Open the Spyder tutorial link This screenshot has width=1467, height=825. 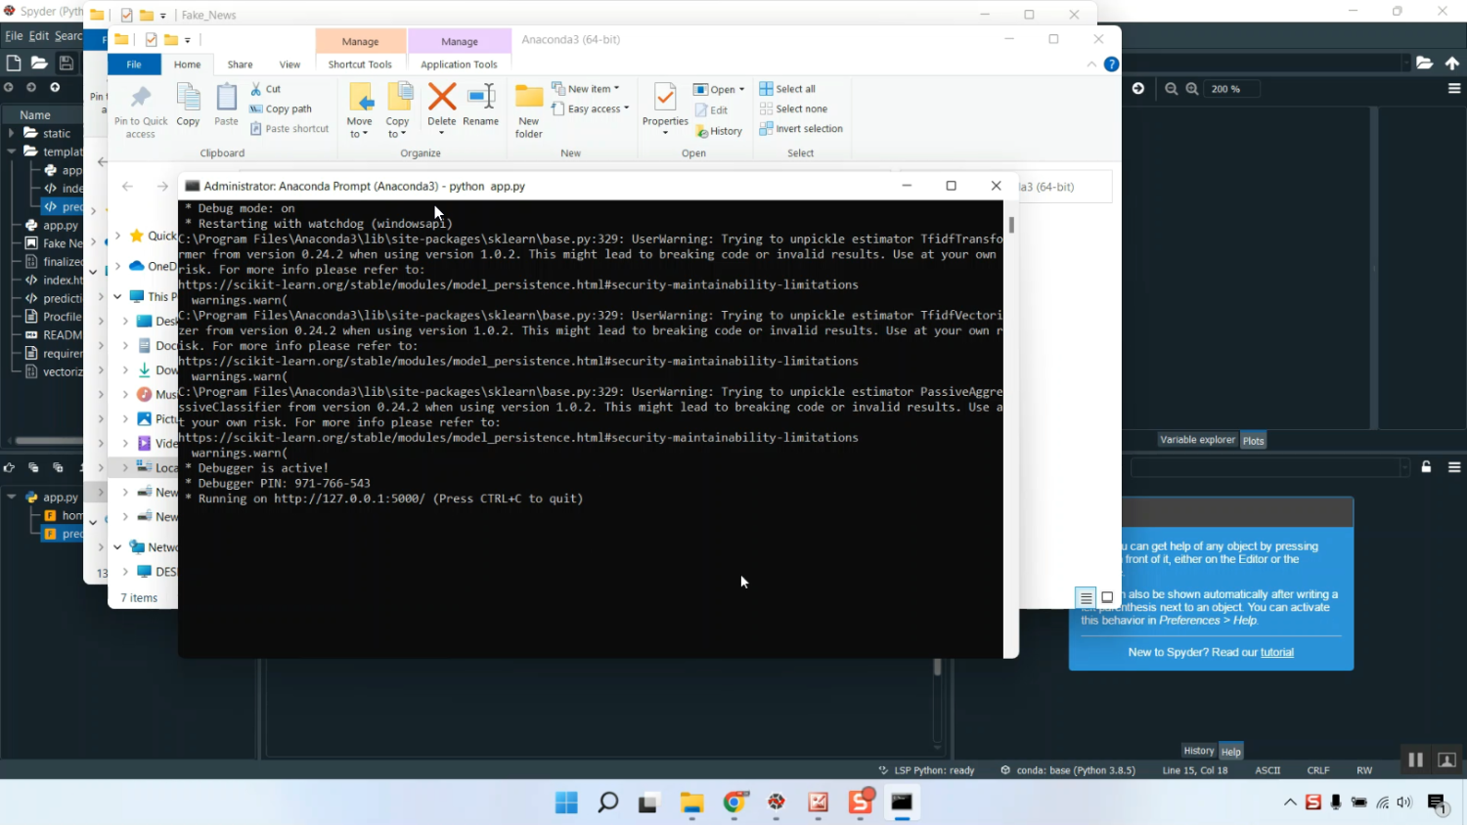click(1277, 651)
